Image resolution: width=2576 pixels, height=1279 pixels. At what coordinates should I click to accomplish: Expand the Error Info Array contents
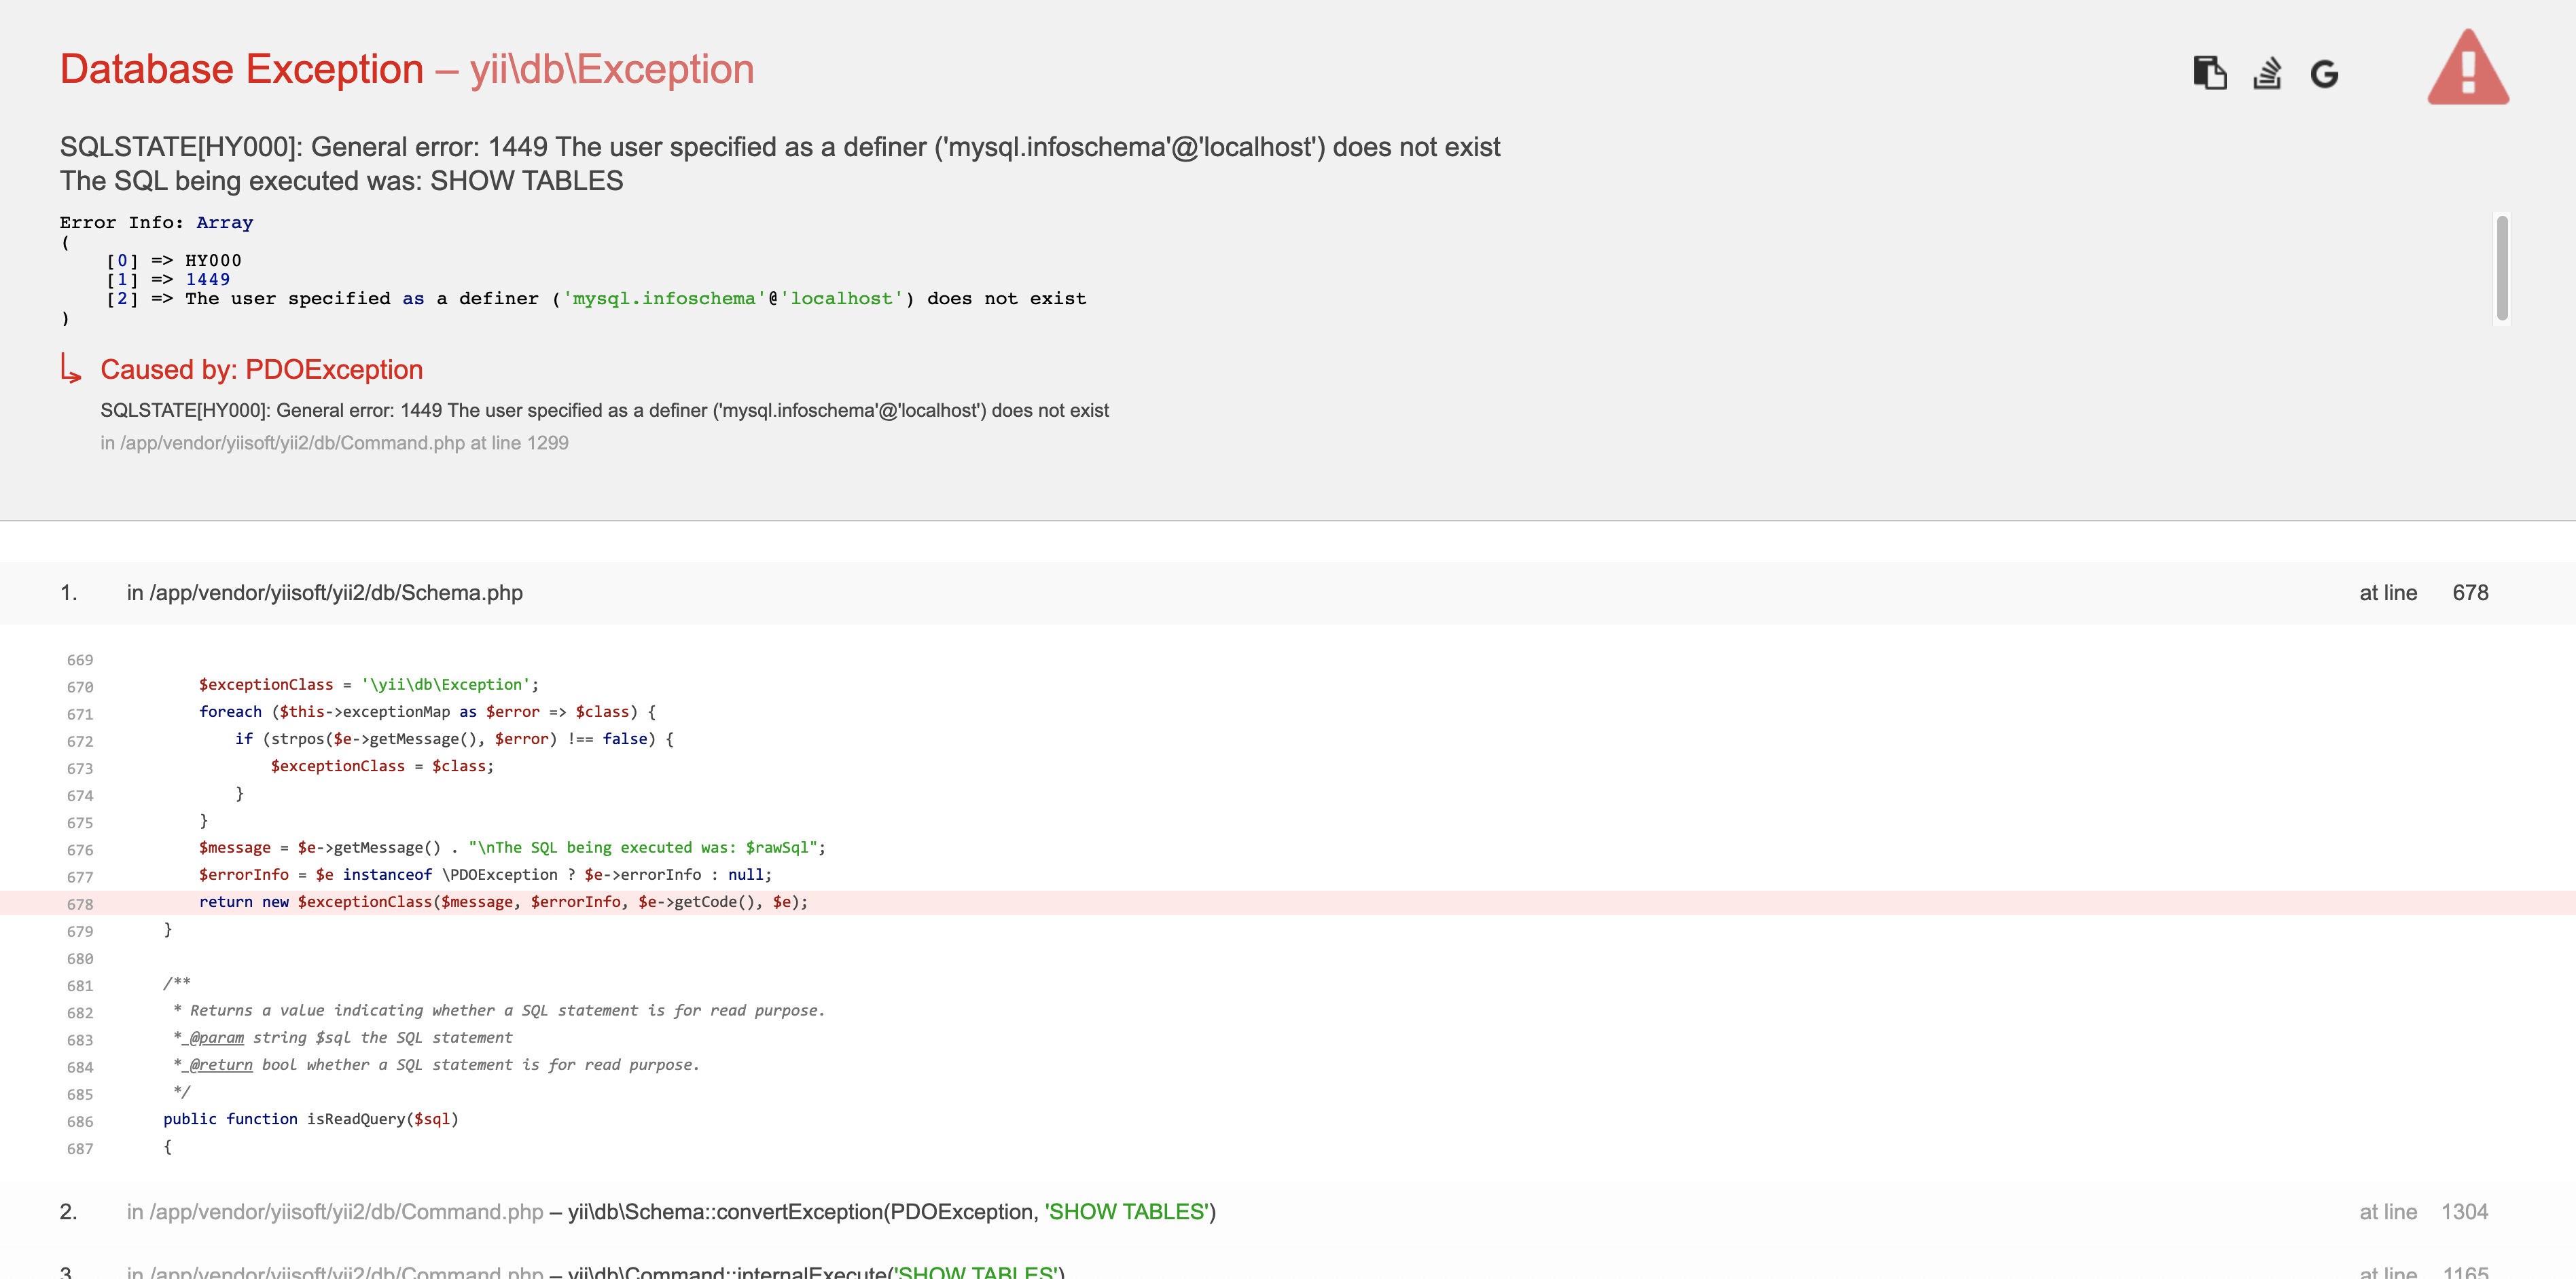[x=224, y=222]
